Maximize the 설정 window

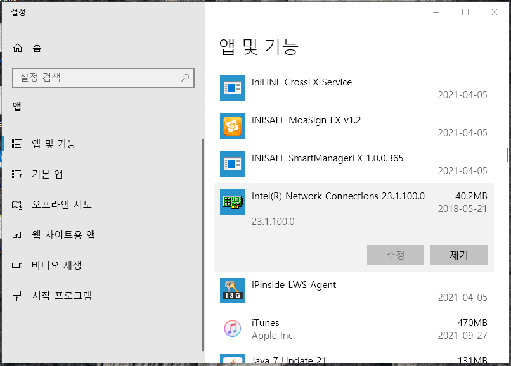tap(465, 13)
